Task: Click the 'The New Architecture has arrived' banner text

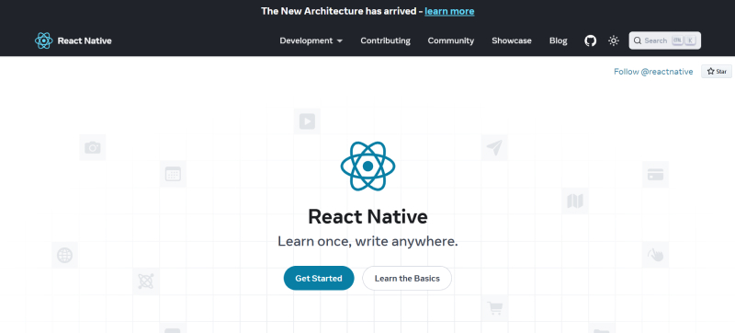Action: click(340, 11)
